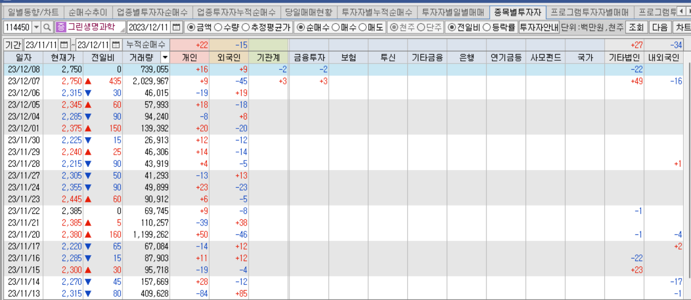
Task: Select the 추정평균가 radio button
Action: (x=245, y=27)
